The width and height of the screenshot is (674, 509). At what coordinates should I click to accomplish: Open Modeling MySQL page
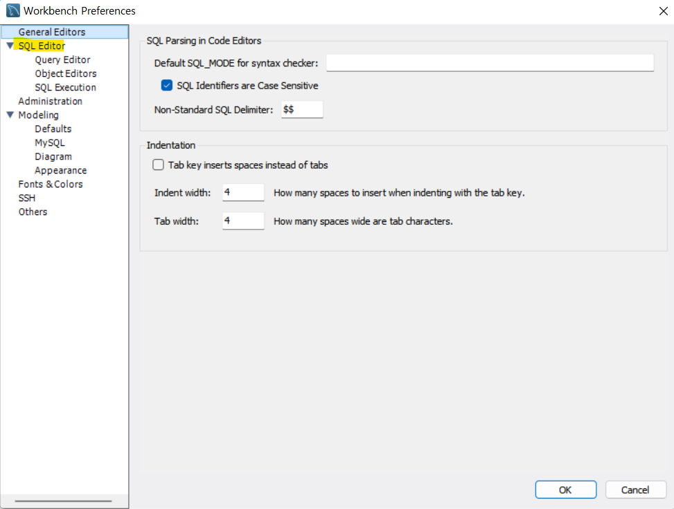50,142
